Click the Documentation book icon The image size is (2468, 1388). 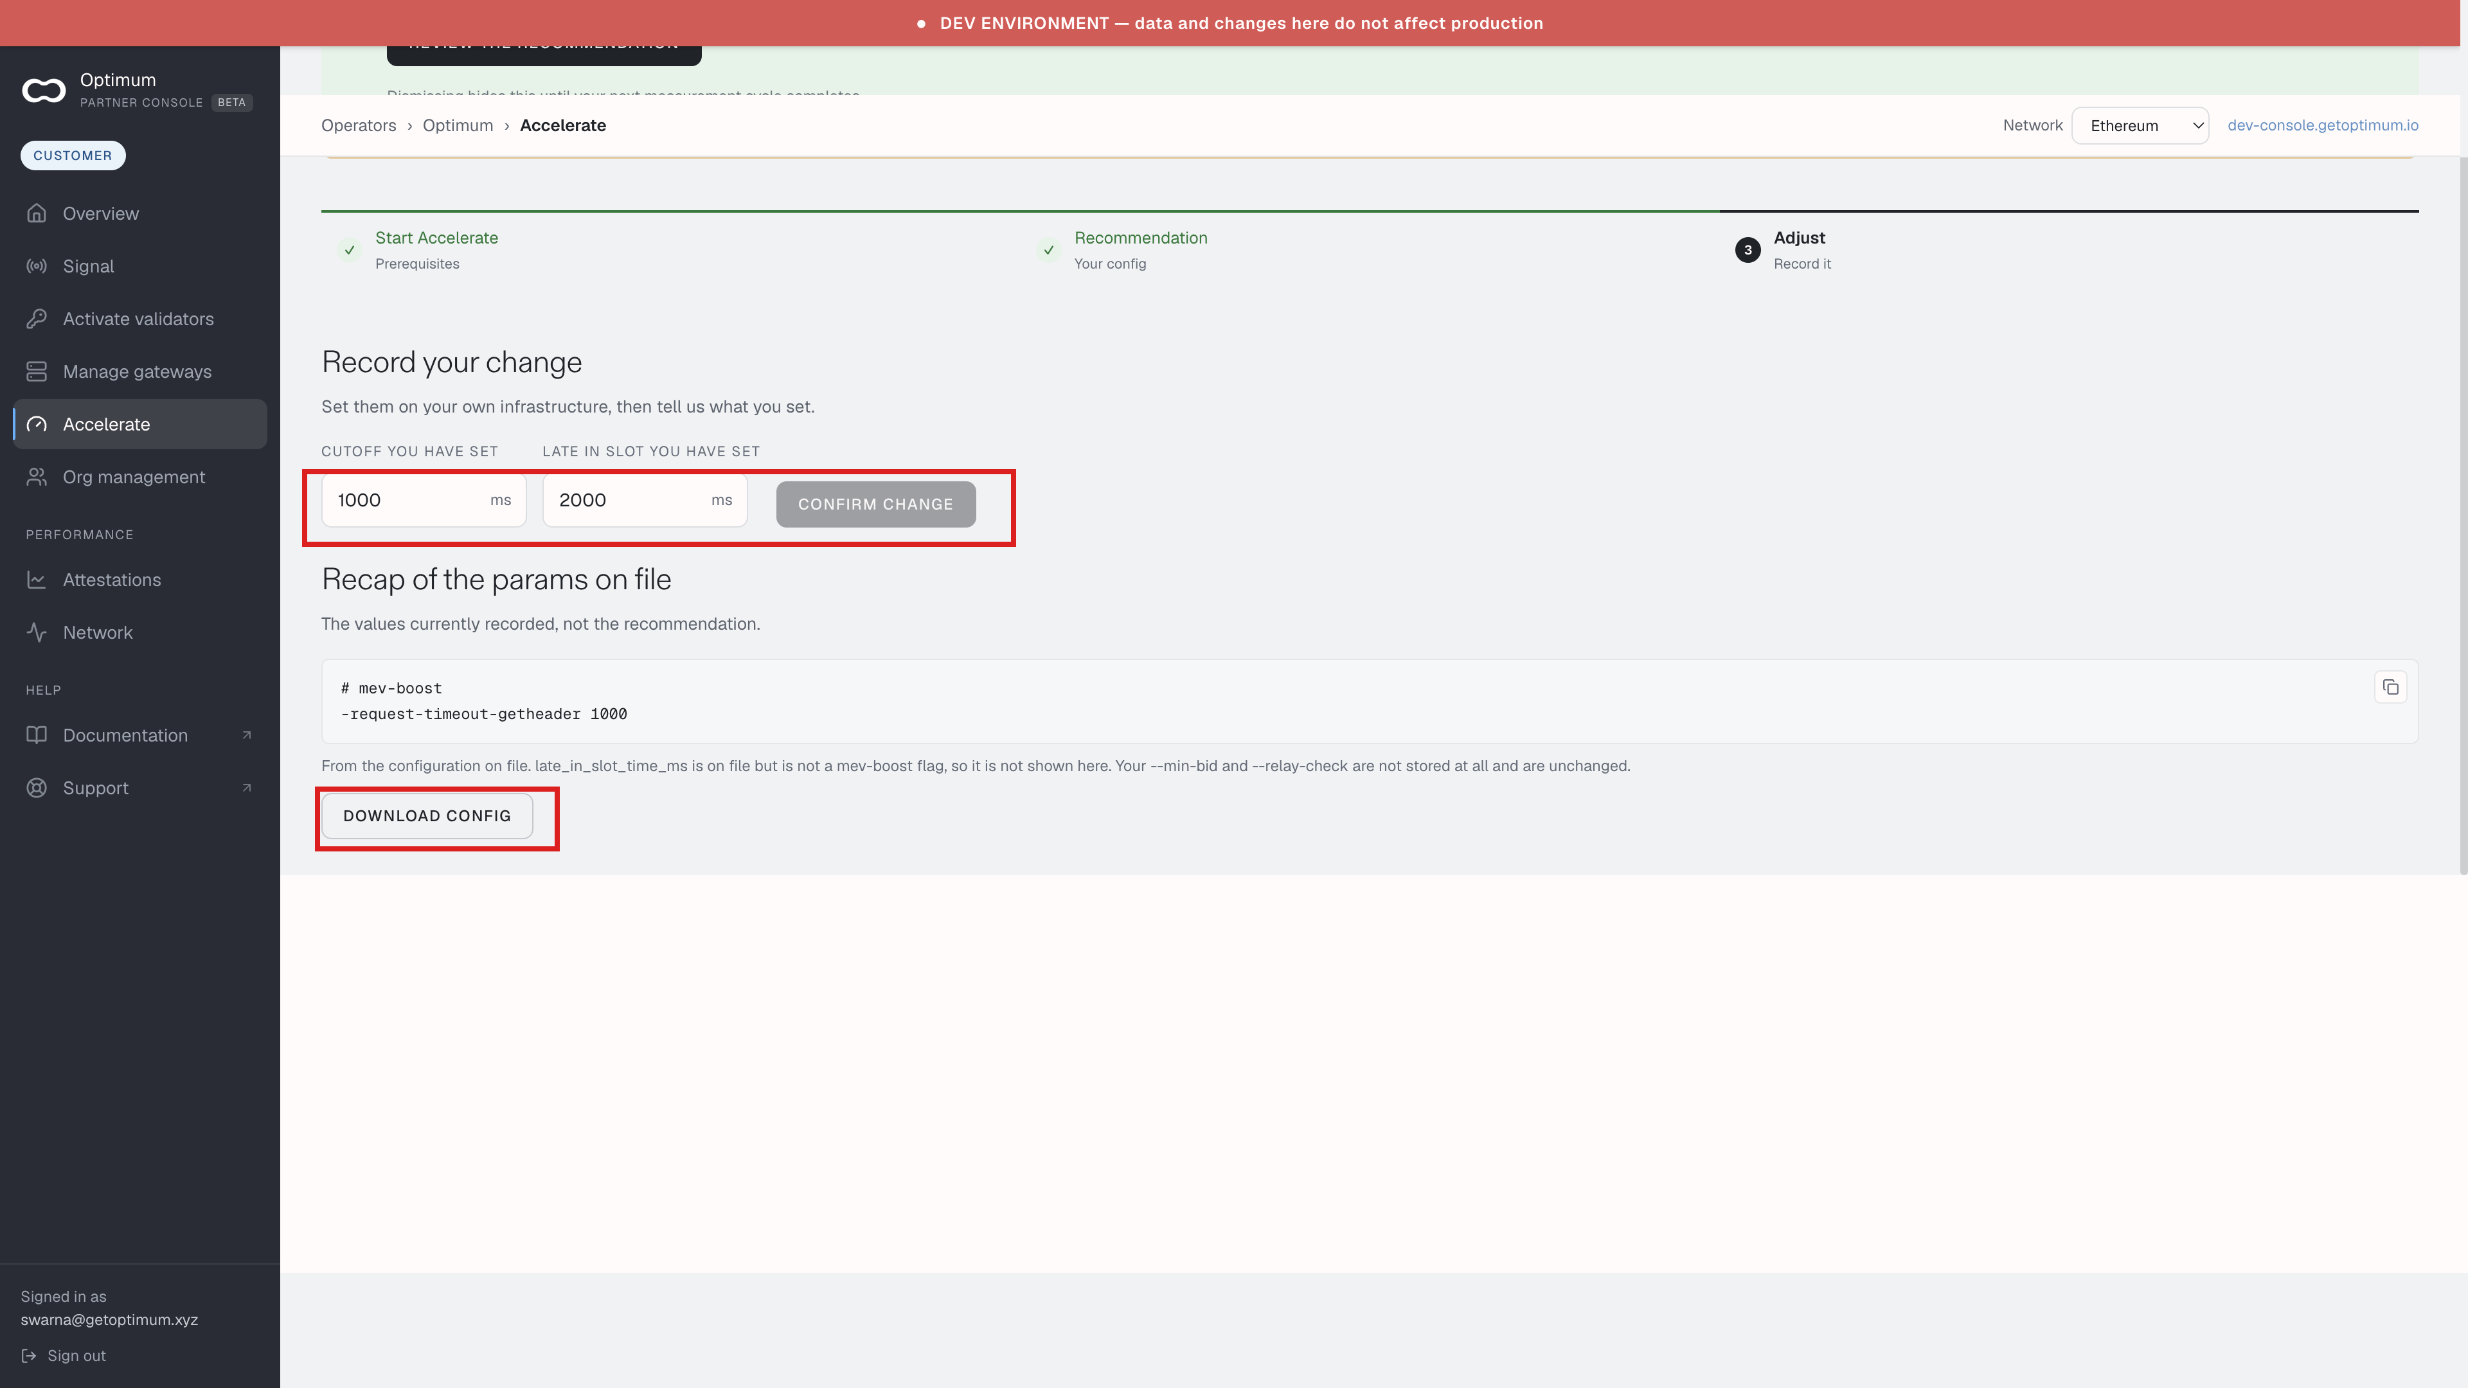[37, 734]
